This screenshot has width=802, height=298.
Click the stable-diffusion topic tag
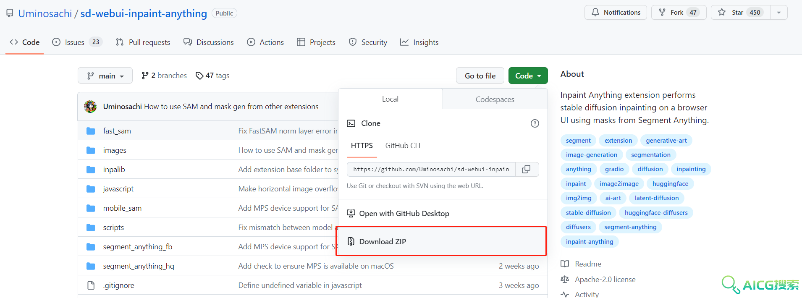tap(588, 213)
